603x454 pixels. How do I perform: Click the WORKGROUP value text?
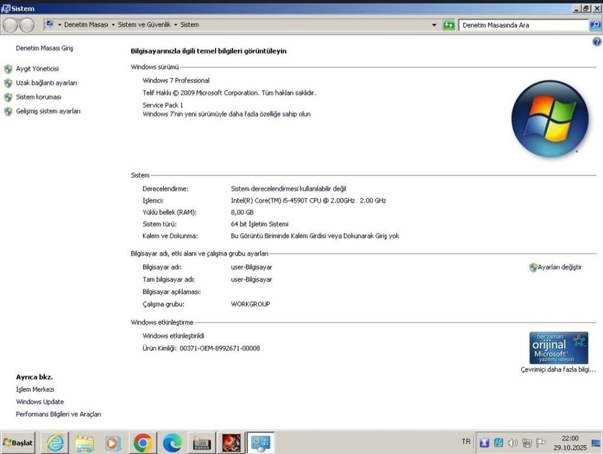pos(250,304)
